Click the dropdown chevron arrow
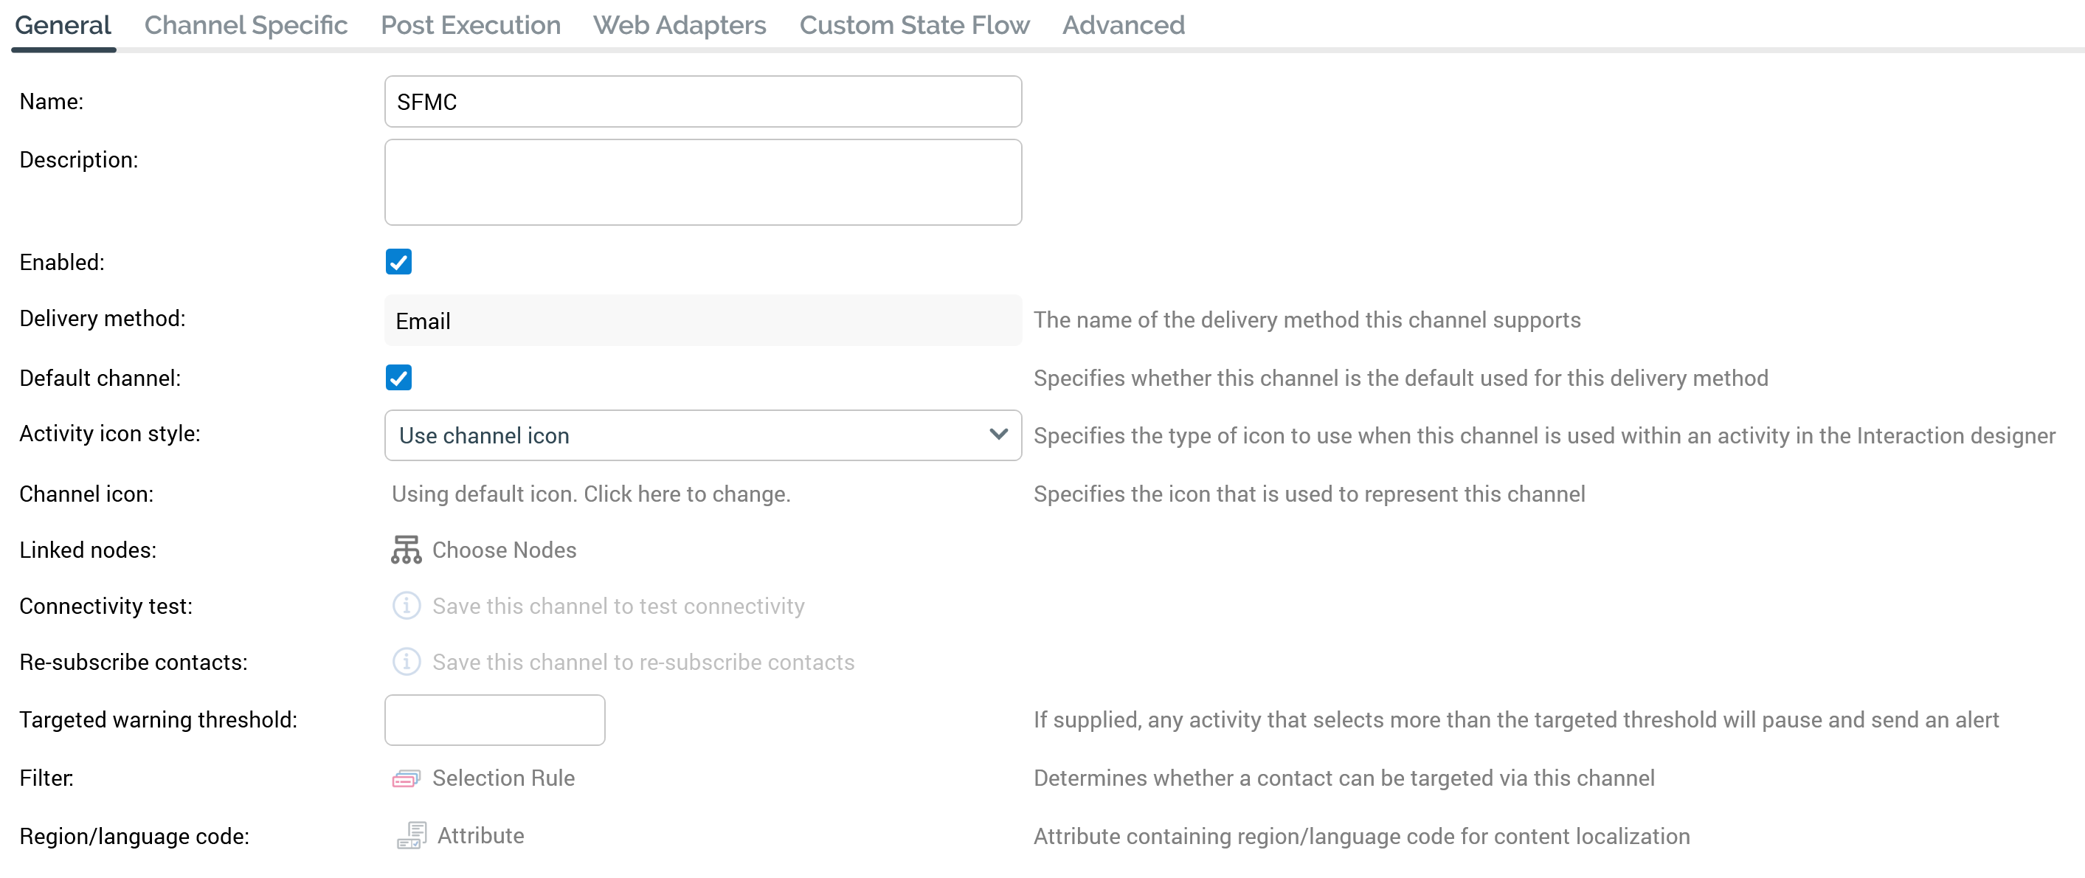 pyautogui.click(x=998, y=435)
